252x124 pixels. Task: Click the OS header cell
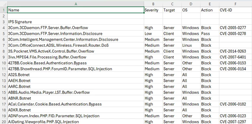191,10
